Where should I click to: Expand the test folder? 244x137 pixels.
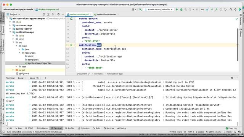pos(16,67)
